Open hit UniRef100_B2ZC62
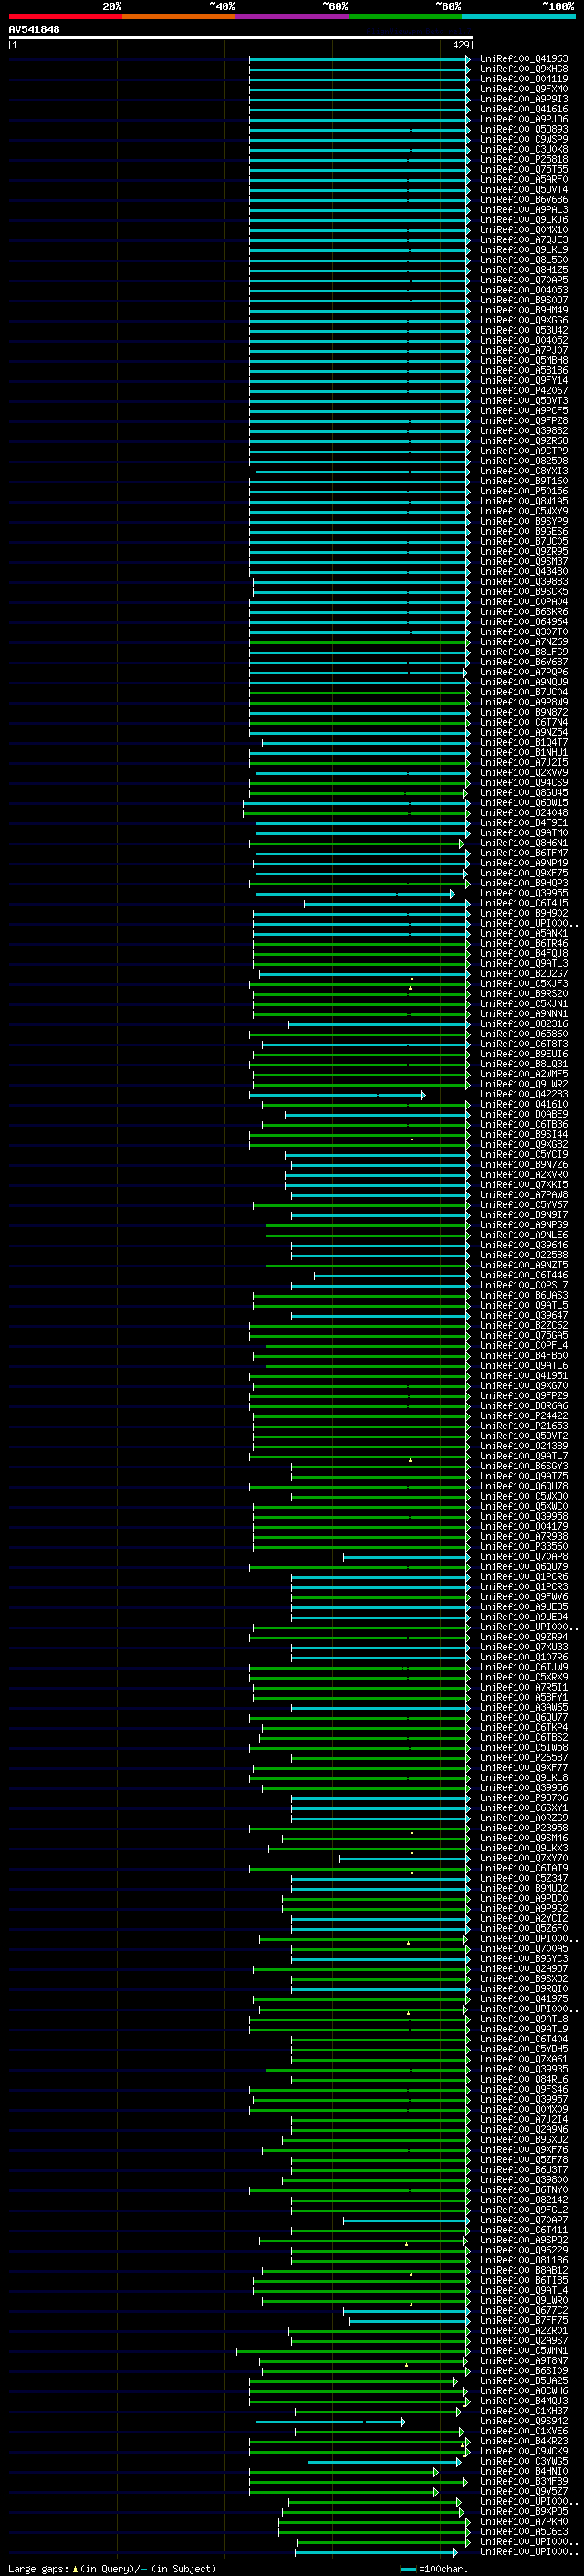The image size is (584, 2576). [524, 1325]
